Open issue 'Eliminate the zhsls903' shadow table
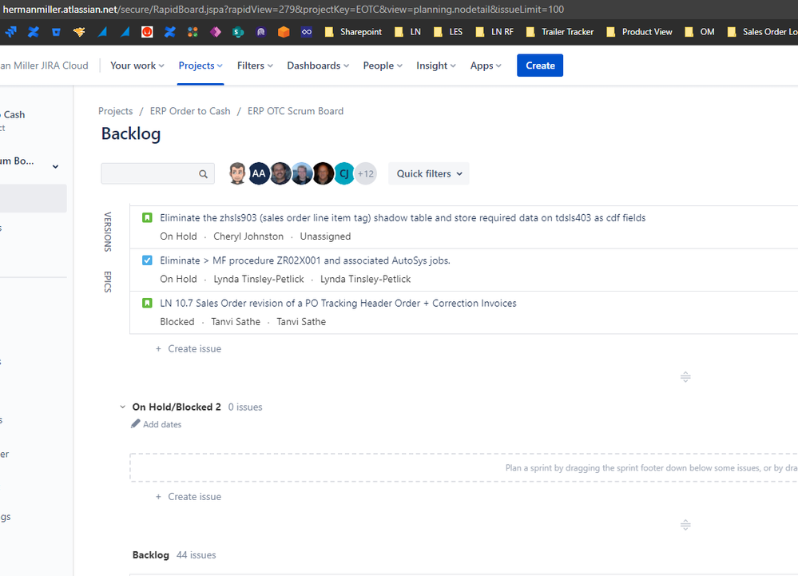Image resolution: width=798 pixels, height=576 pixels. click(403, 218)
